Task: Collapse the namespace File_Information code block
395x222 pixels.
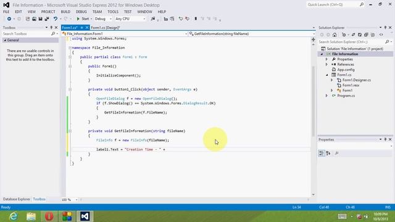Action: tap(70, 47)
